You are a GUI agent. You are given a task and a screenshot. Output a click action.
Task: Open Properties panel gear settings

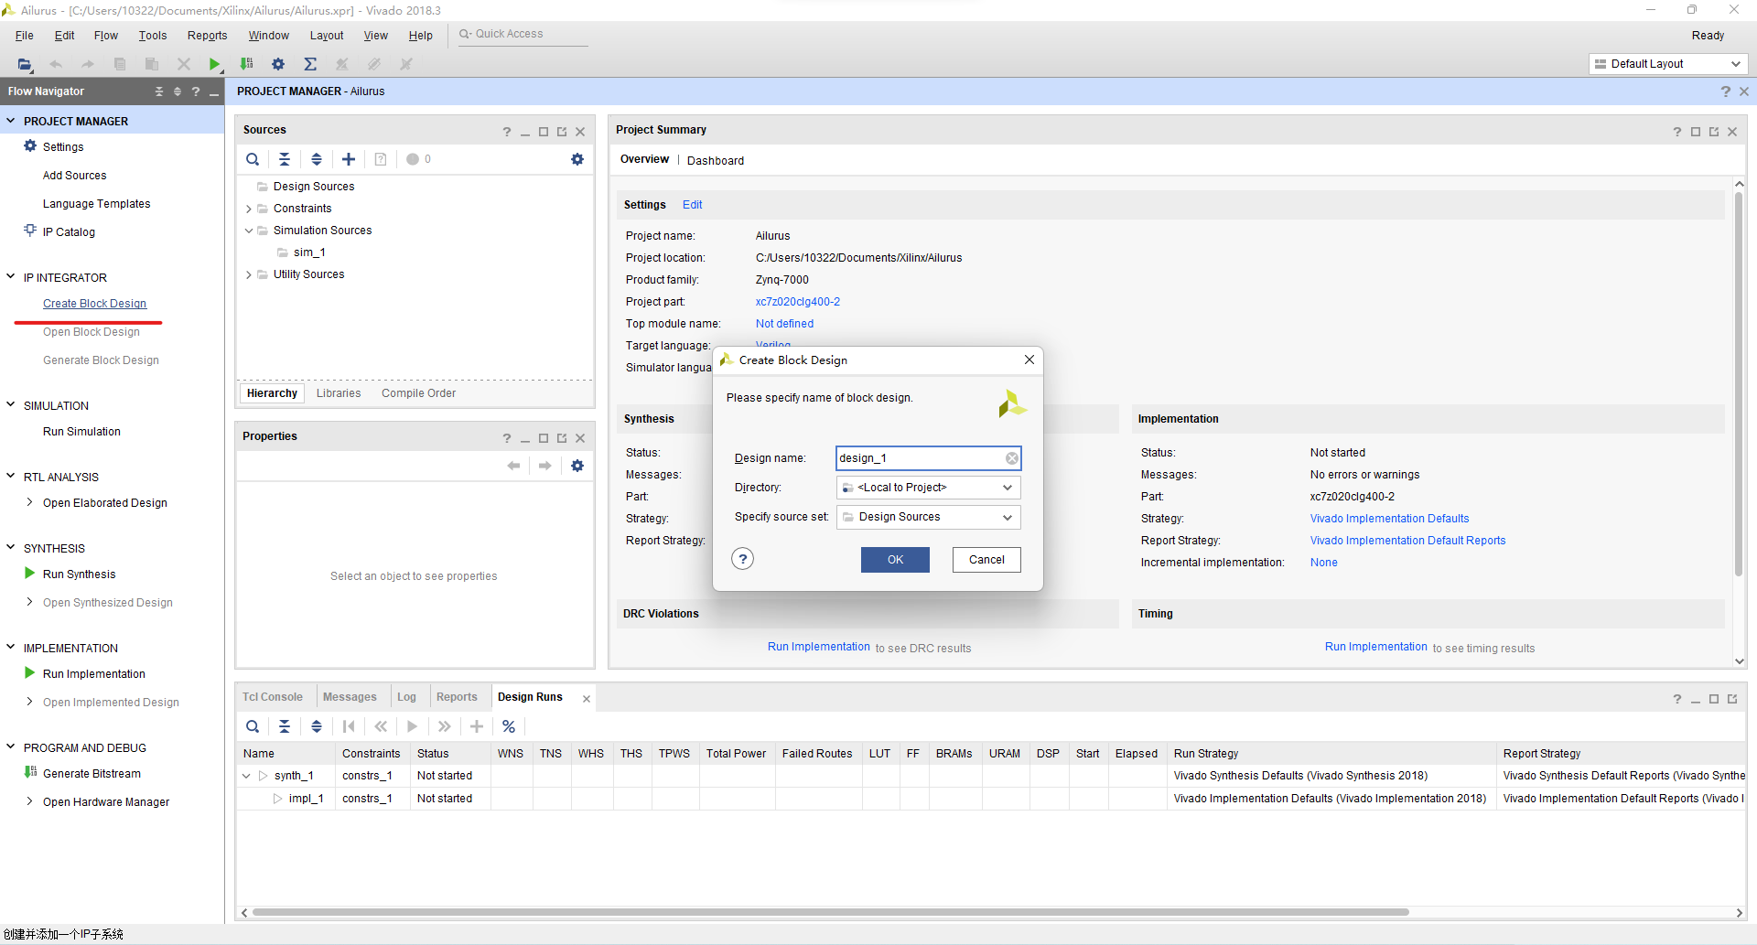click(x=577, y=466)
